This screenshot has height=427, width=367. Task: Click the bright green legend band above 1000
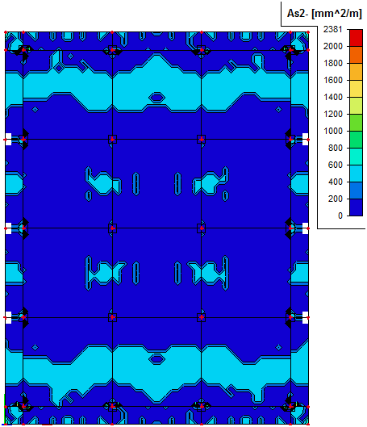pos(356,123)
